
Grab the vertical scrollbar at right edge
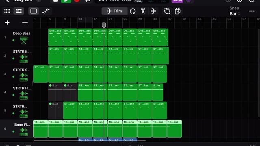(x=259, y=73)
